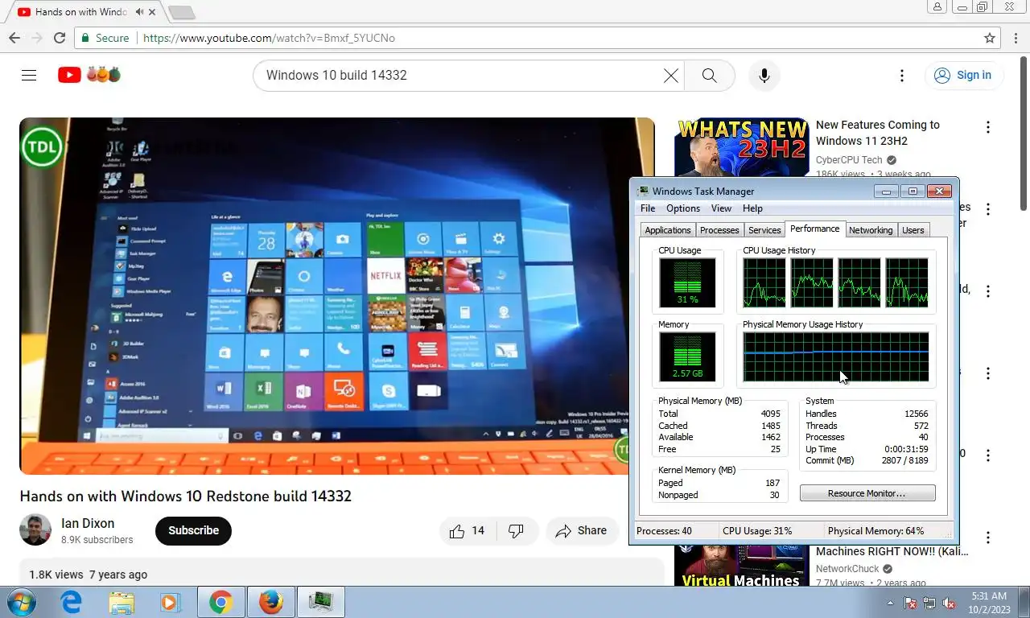Open Windows Explorer folder in taskbar

click(122, 602)
